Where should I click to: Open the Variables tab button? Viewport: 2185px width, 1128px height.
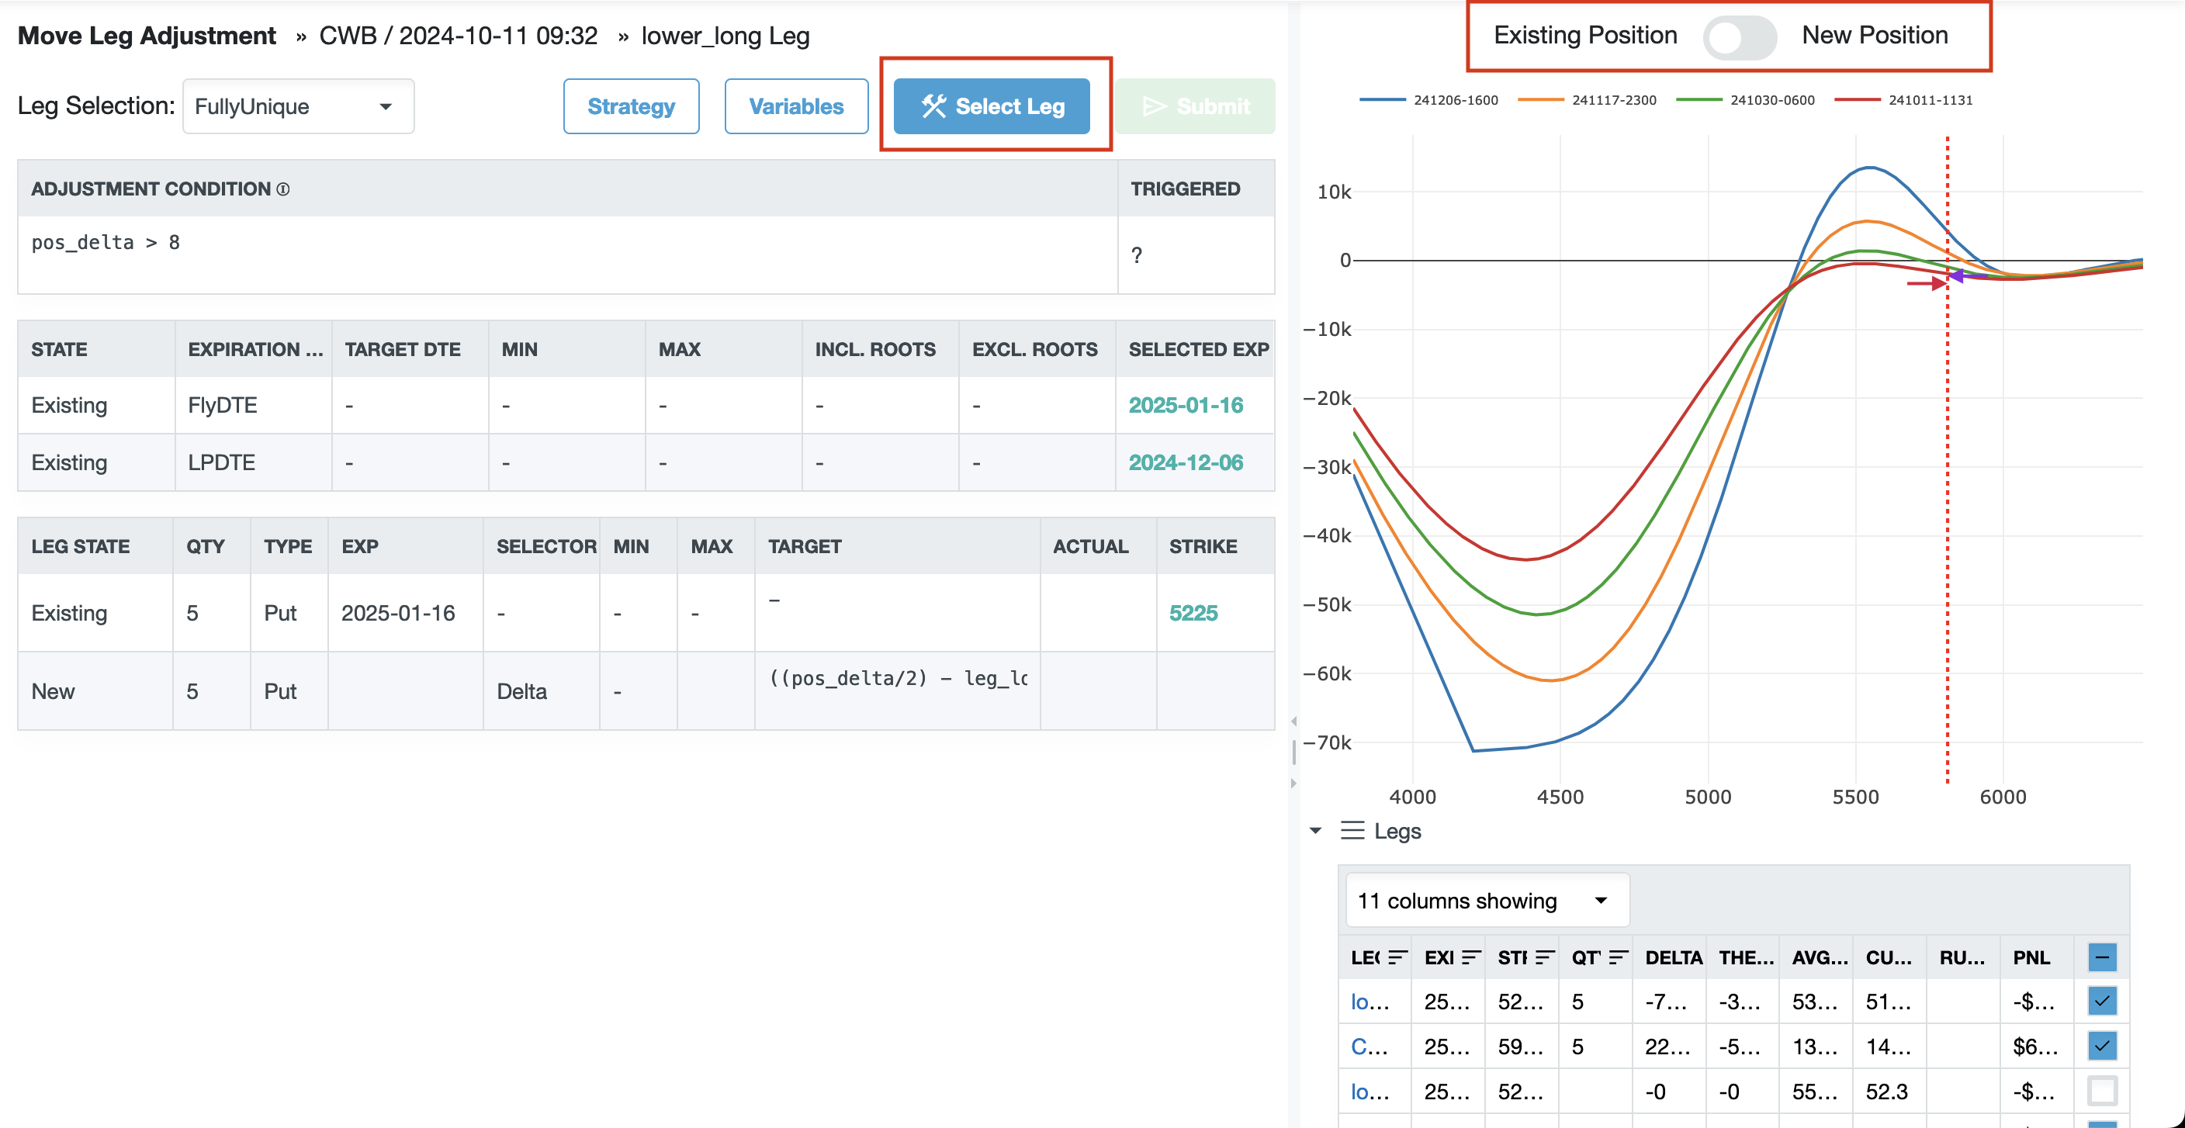[795, 107]
